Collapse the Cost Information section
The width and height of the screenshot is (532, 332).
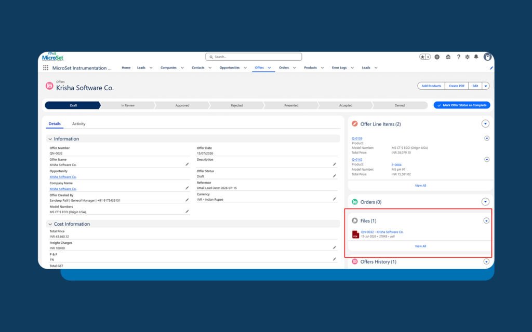[x=50, y=224]
